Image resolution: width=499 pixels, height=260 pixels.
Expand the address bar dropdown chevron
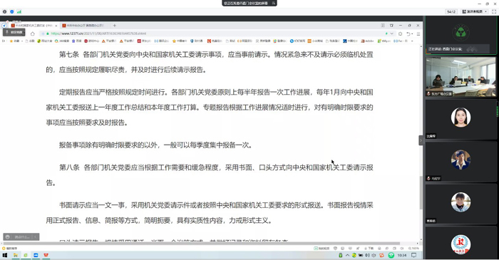pyautogui.click(x=392, y=33)
